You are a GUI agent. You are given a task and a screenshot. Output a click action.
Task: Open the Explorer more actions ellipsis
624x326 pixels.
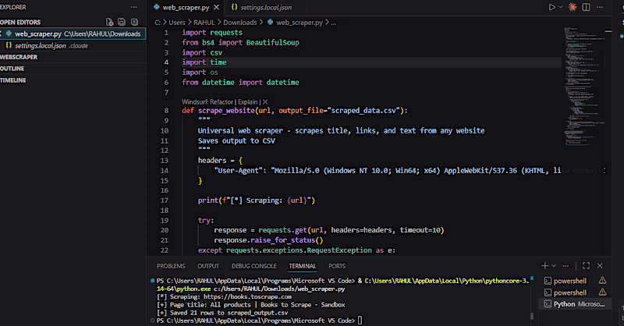tap(133, 7)
